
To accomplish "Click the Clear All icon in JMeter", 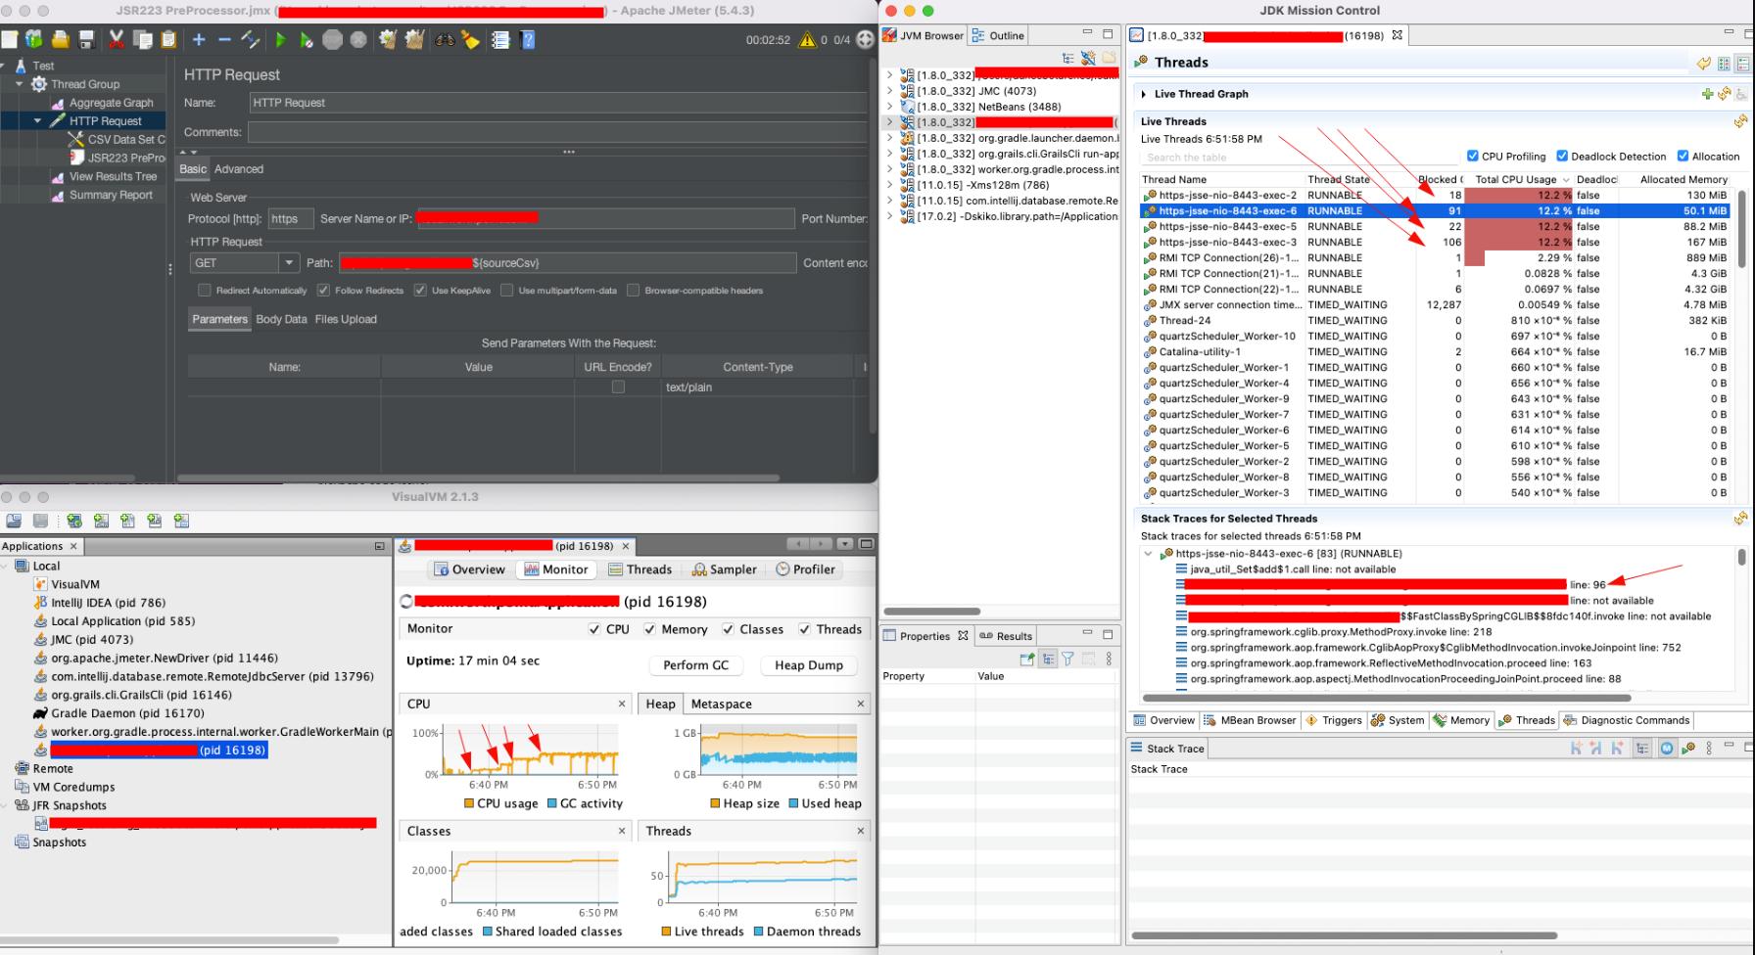I will point(414,39).
